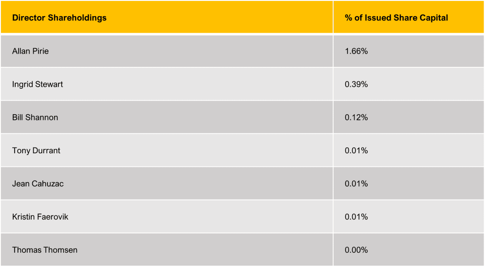Select the Allan Pirie name cell
Image resolution: width=486 pixels, height=267 pixels.
point(30,51)
